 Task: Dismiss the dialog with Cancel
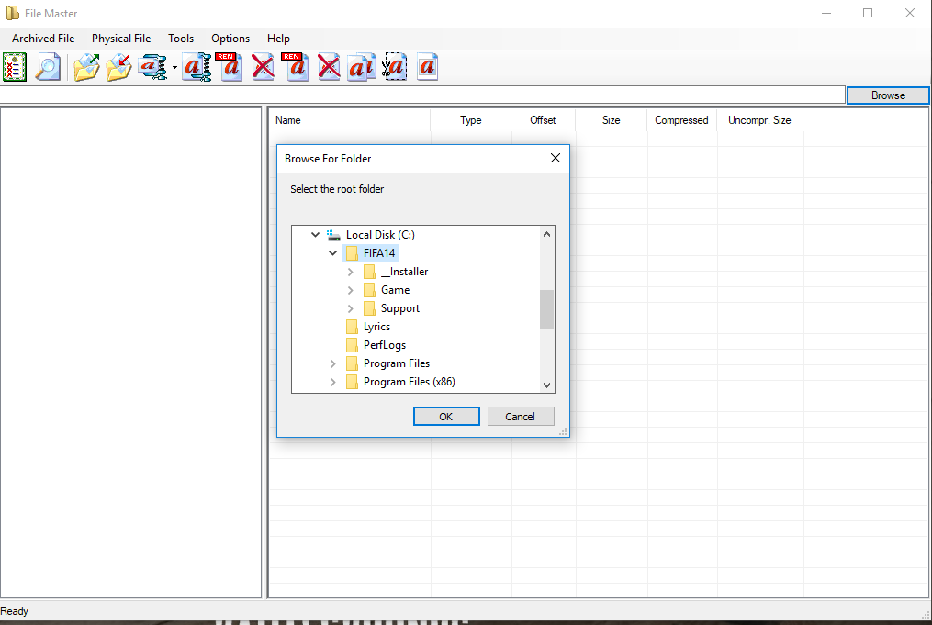[520, 416]
